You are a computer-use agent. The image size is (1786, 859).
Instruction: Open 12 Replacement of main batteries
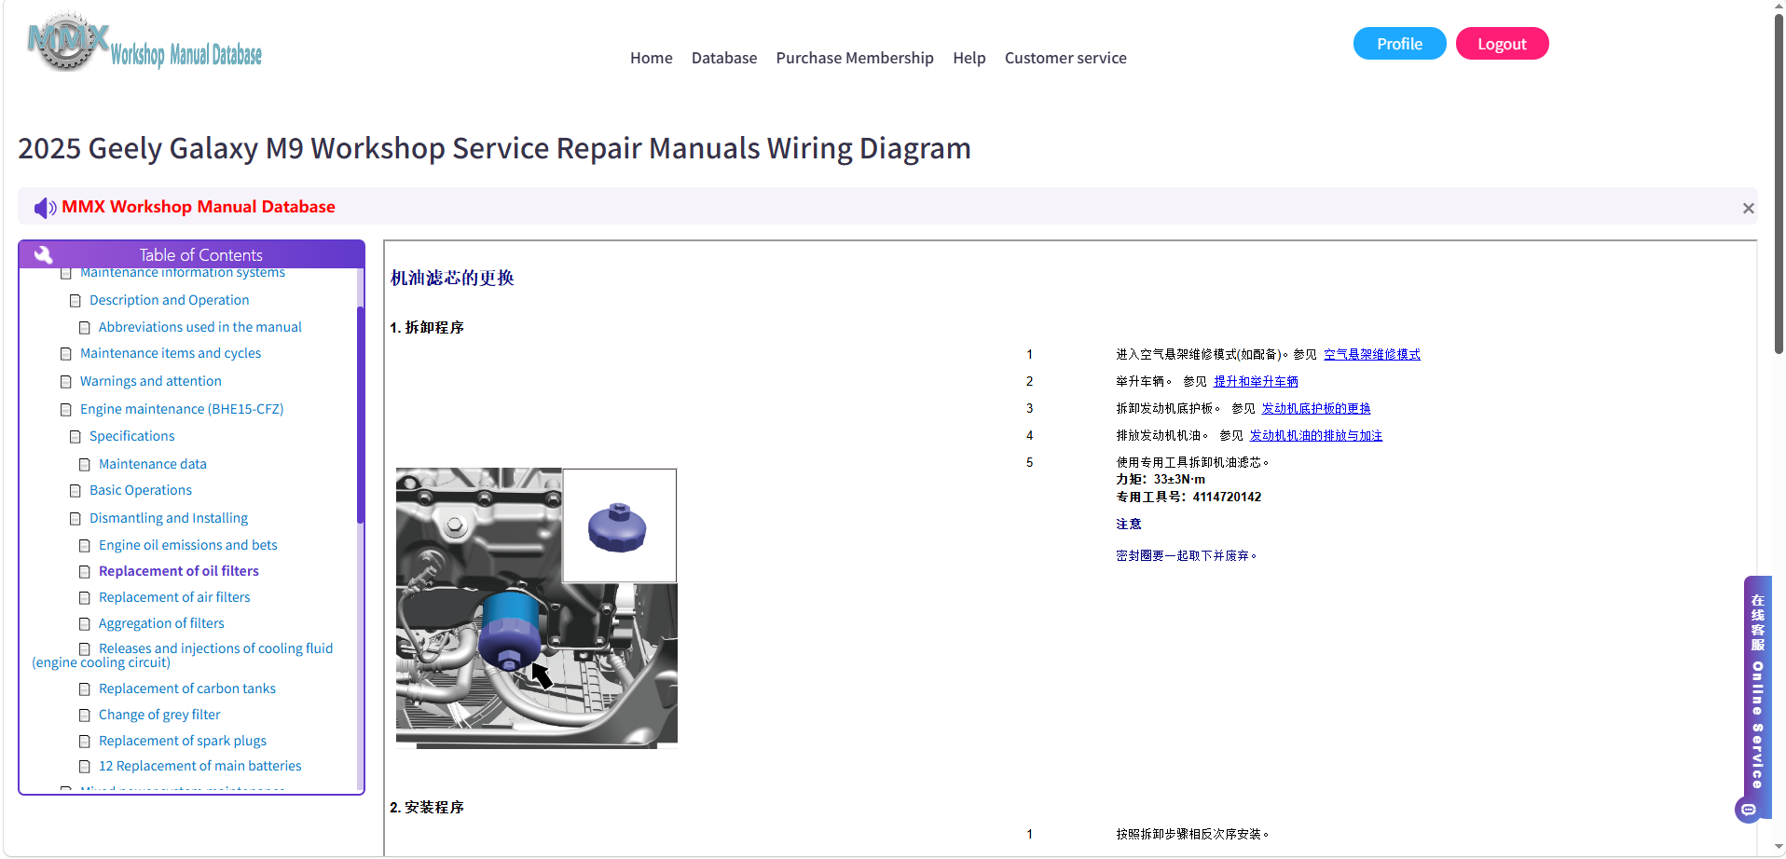(200, 766)
